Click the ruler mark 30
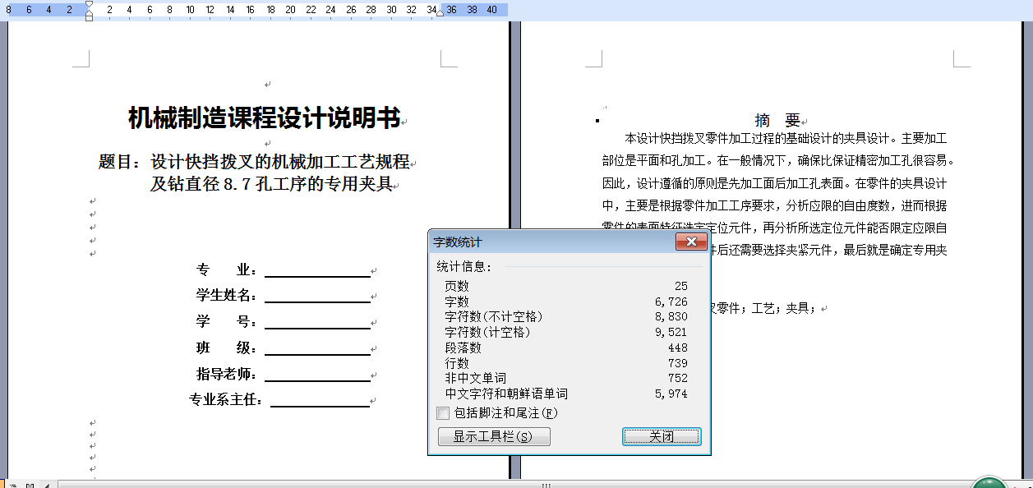The width and height of the screenshot is (1033, 488). point(391,10)
